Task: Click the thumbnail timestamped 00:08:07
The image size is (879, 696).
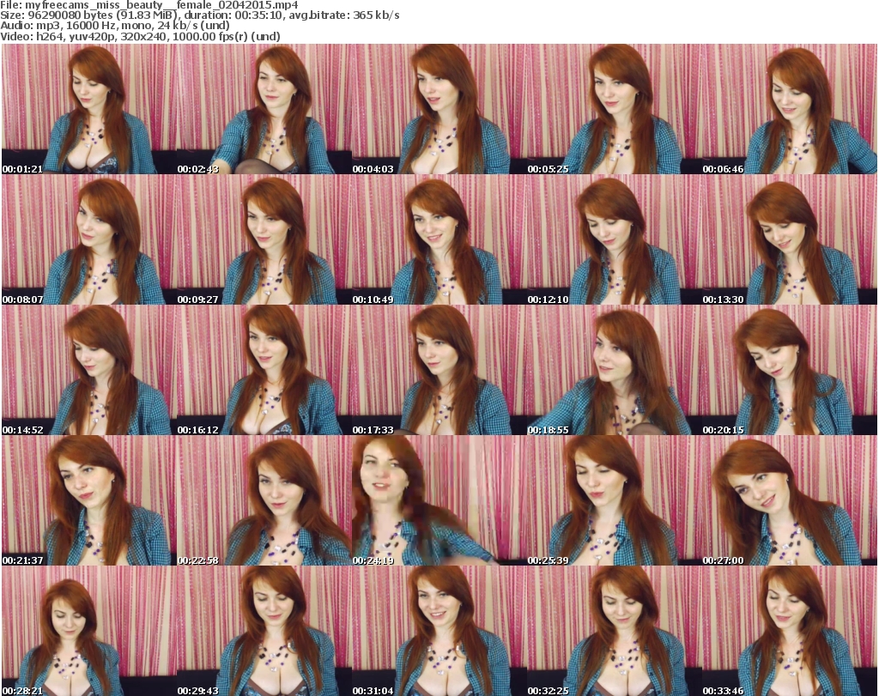Action: coord(89,239)
